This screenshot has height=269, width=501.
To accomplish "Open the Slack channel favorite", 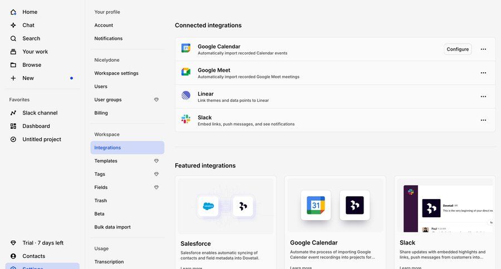I will [x=40, y=113].
